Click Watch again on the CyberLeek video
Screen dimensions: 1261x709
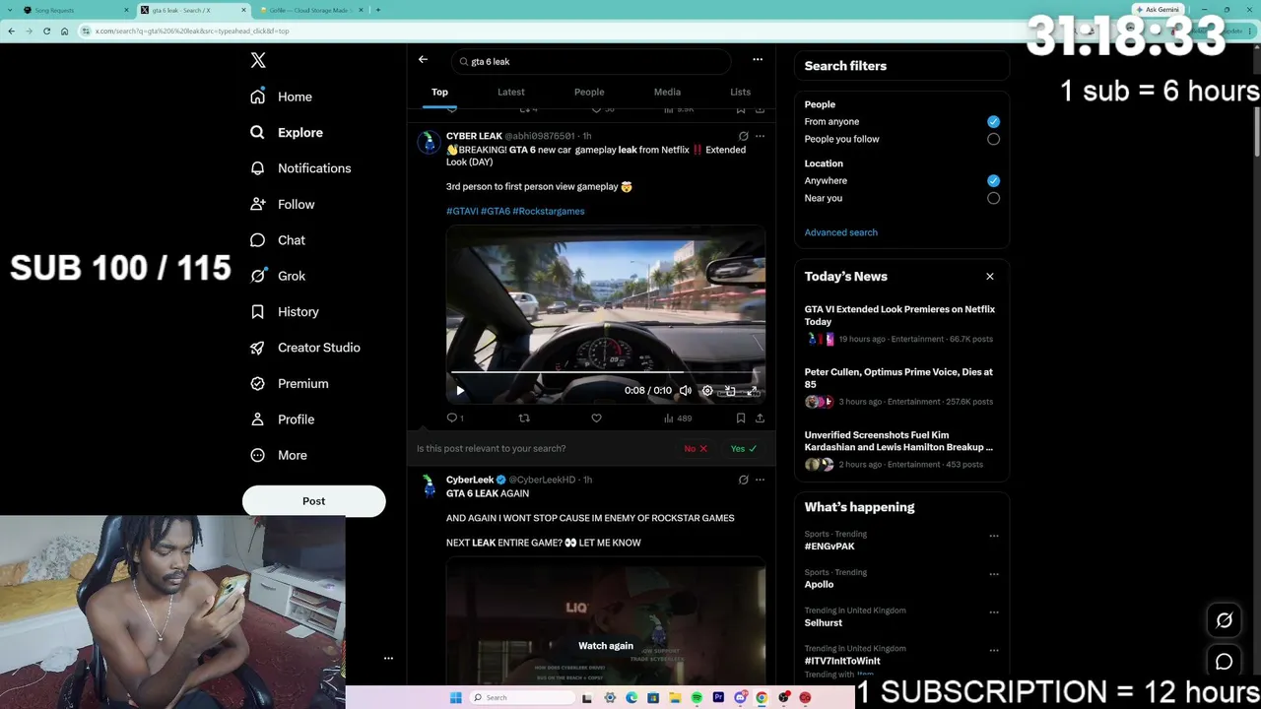[x=606, y=646]
